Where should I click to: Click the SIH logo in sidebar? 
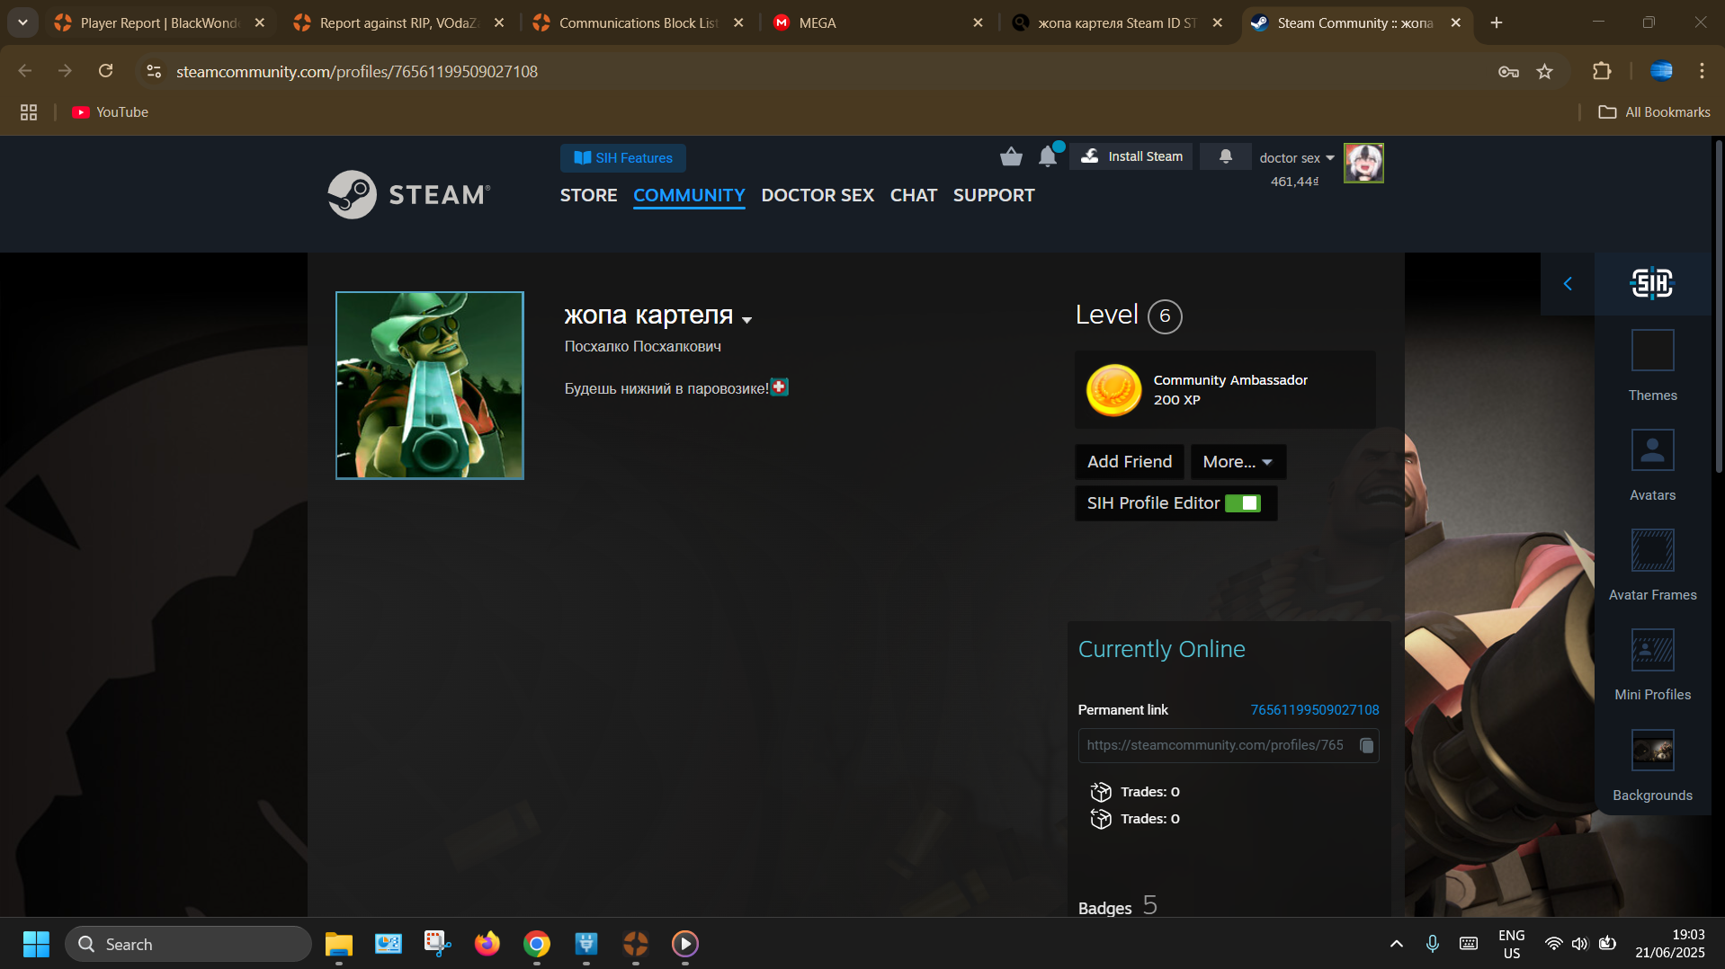[1652, 284]
